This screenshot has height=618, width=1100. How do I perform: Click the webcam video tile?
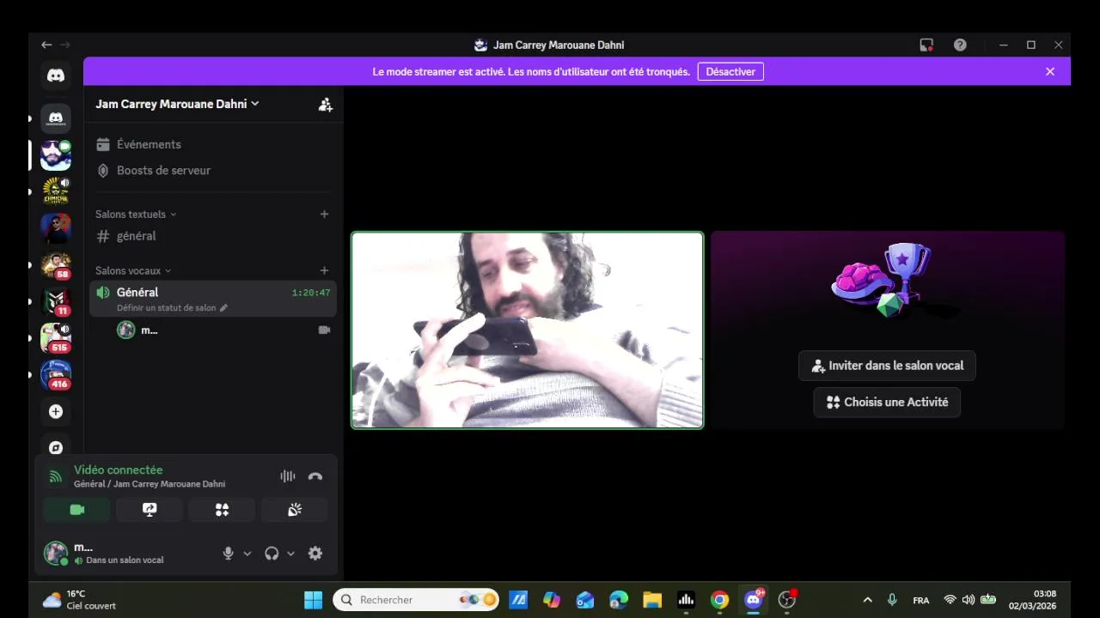pyautogui.click(x=528, y=330)
